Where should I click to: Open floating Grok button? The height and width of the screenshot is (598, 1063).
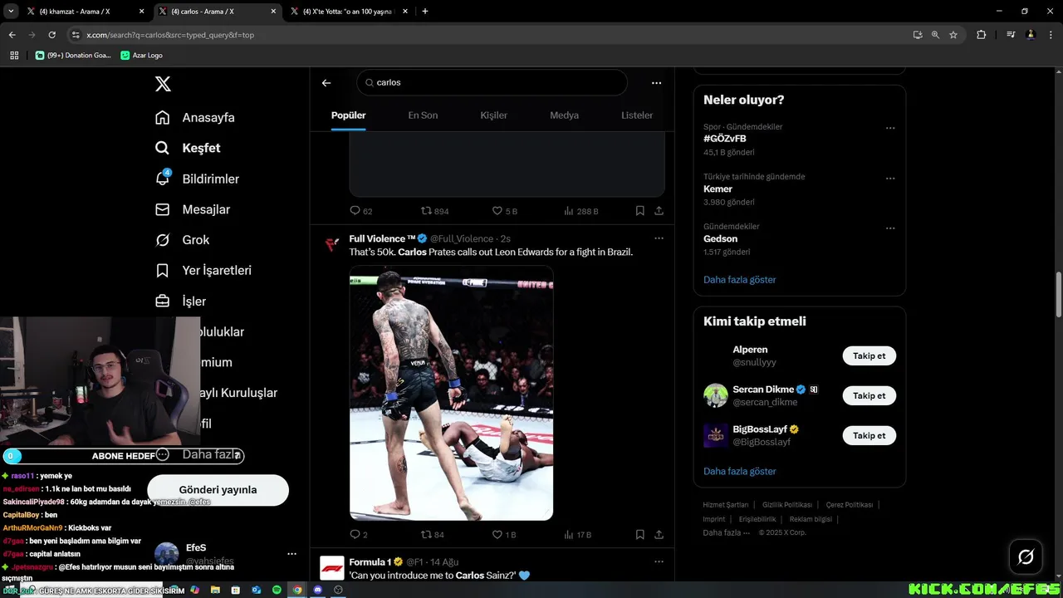tap(1026, 557)
